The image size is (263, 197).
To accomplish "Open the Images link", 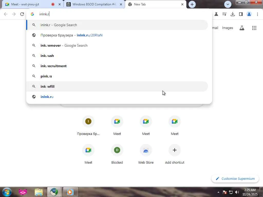I will 228,28.
